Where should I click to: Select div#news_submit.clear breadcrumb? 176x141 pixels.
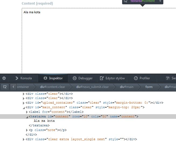coord(92,87)
